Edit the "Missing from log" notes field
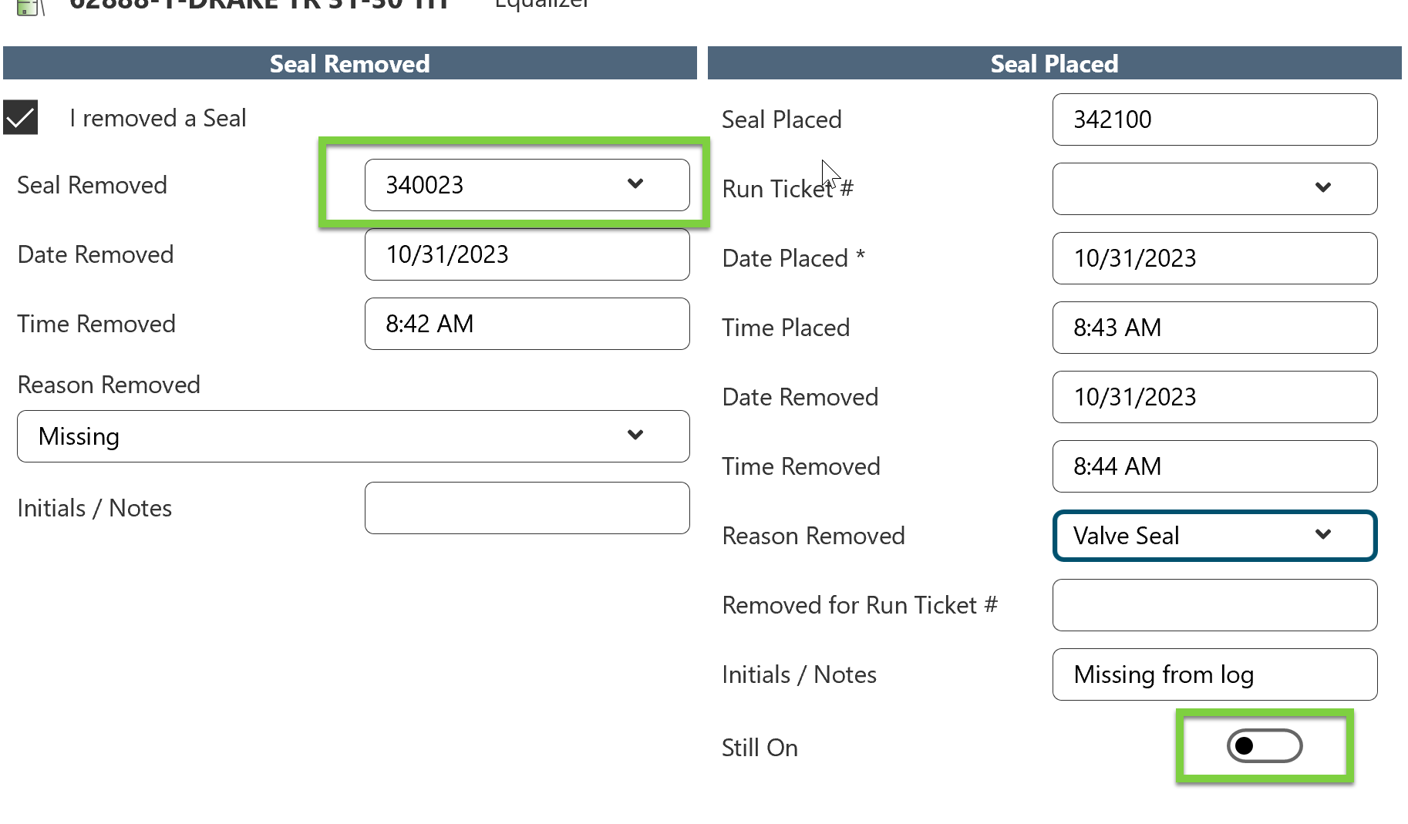1408x824 pixels. (1214, 674)
